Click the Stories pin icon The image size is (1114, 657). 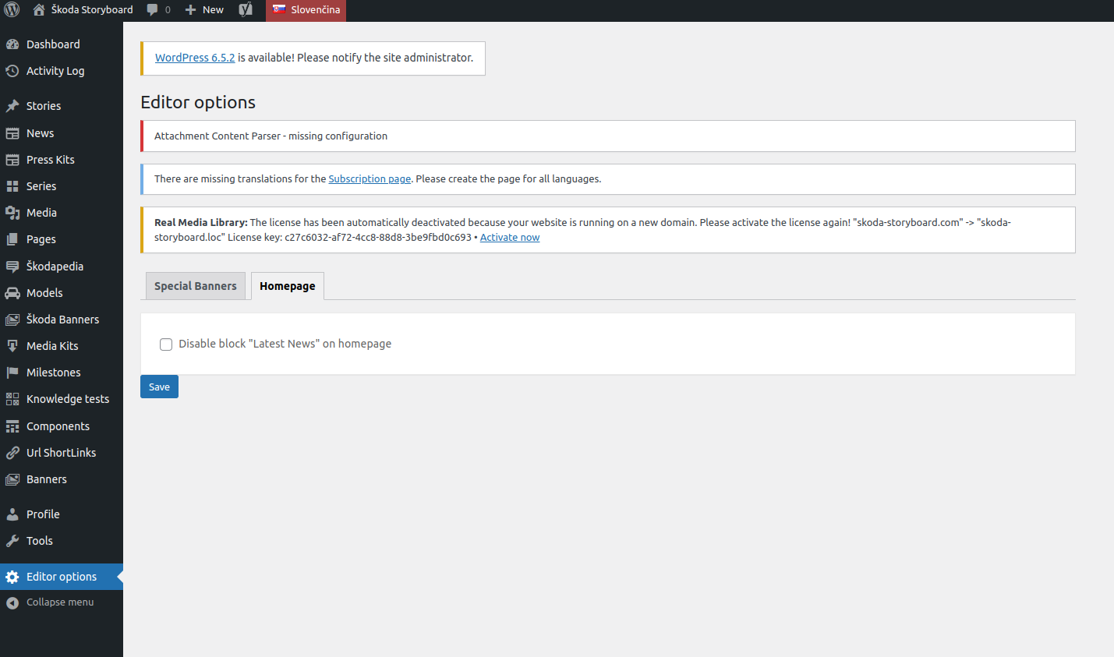[12, 106]
